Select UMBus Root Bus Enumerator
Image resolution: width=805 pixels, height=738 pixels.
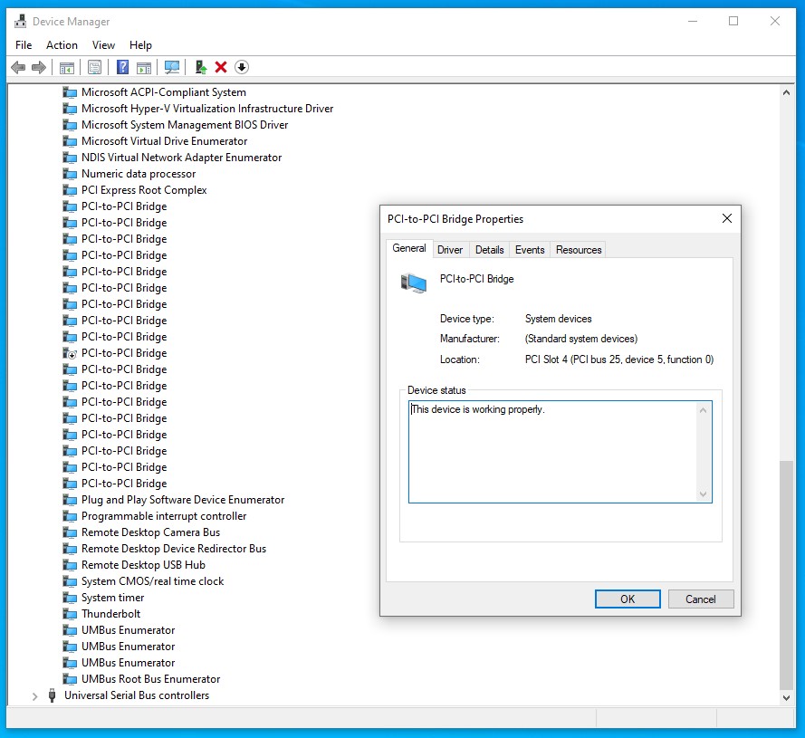click(x=150, y=679)
